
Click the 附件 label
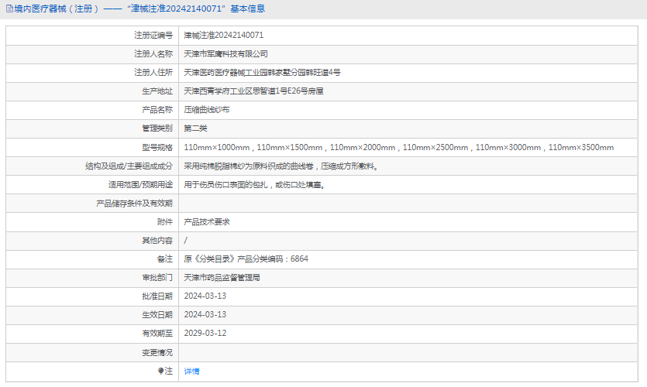pos(165,221)
